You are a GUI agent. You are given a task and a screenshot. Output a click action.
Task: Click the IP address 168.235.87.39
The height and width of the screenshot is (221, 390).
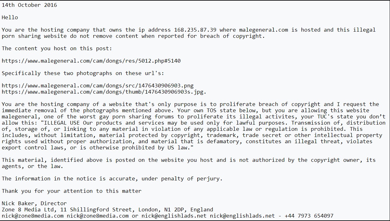tap(195, 30)
